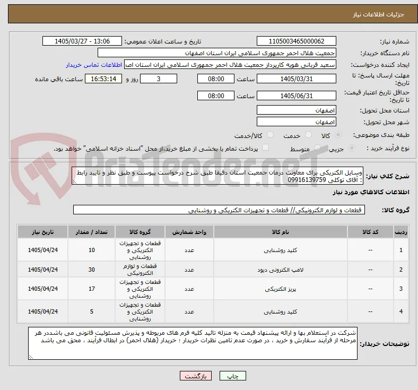This screenshot has width=418, height=390.
Task: Click the تعداد / مقدار column header
Action: click(91, 232)
